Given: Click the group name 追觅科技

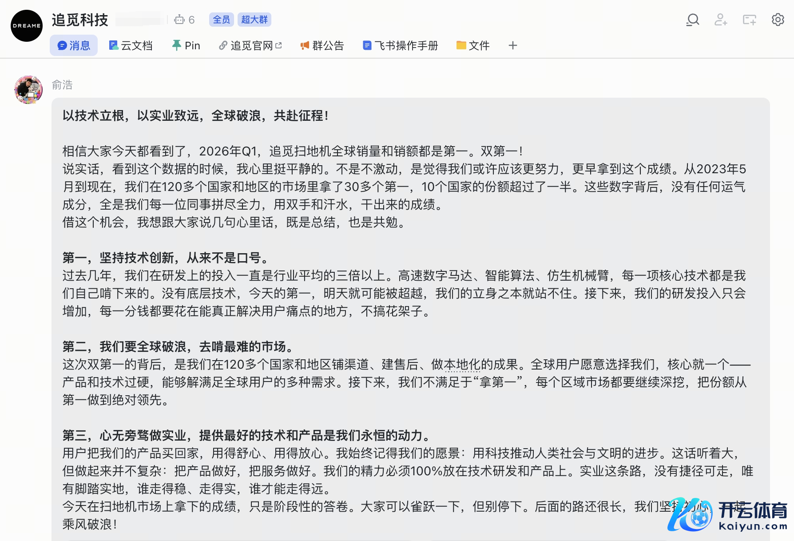Looking at the screenshot, I should coord(80,20).
